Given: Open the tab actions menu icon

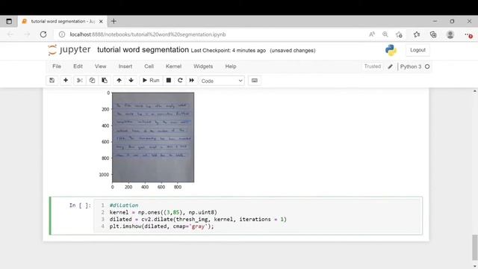Looking at the screenshot, I should coord(9,22).
